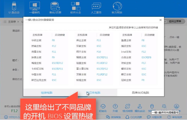The width and height of the screenshot is (187, 120).
Task: Click the 主菜单 list icon in breadcrumb
Action: click(x=5, y=22)
